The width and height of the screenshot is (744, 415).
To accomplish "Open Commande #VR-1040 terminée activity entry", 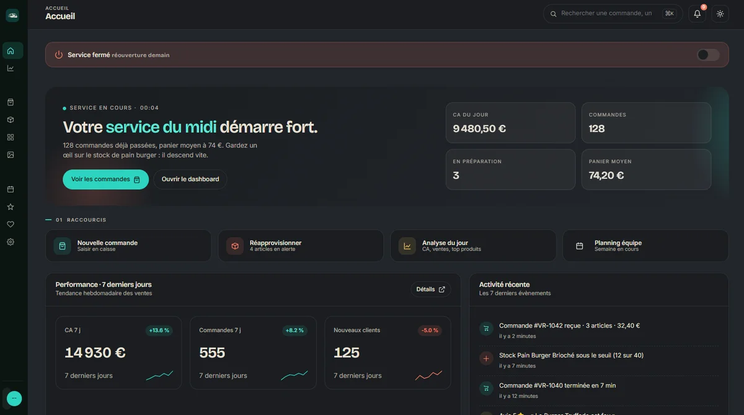I will click(x=599, y=390).
